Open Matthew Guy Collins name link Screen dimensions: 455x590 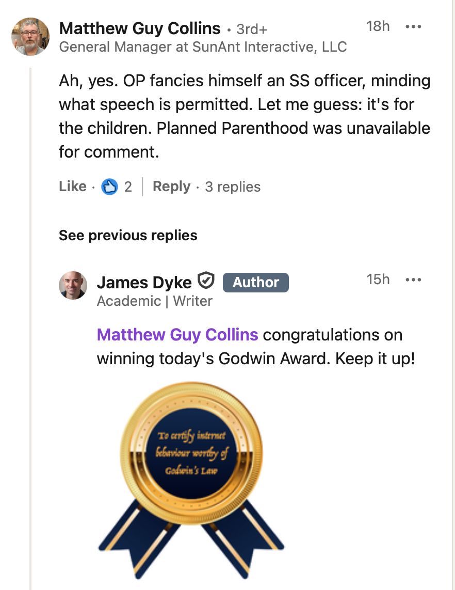pos(140,28)
